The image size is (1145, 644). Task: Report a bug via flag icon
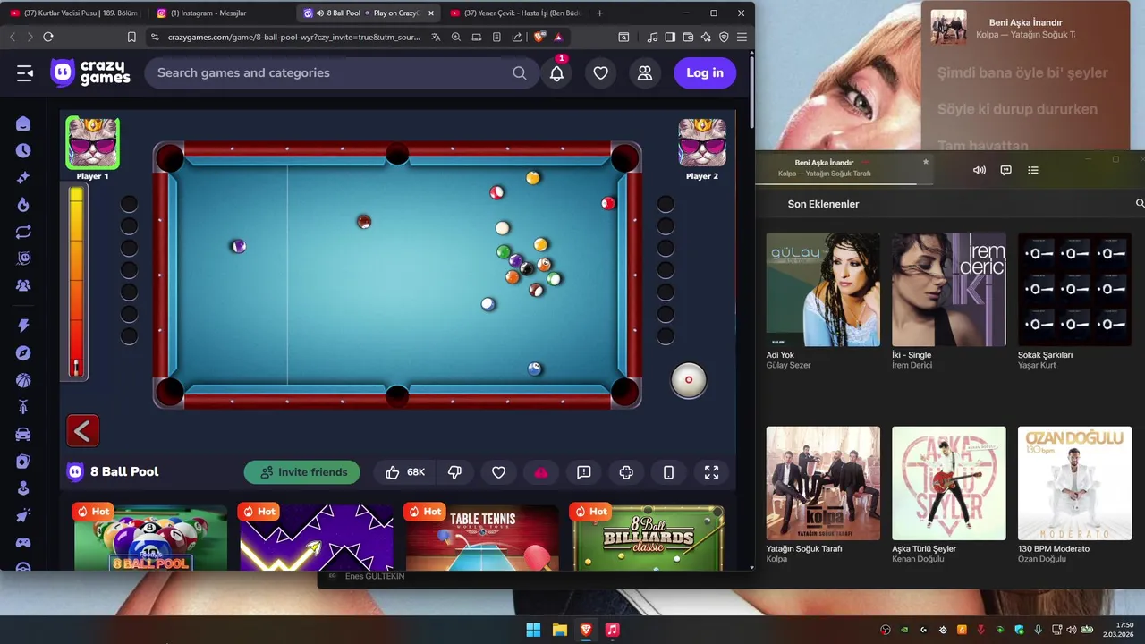pos(583,472)
